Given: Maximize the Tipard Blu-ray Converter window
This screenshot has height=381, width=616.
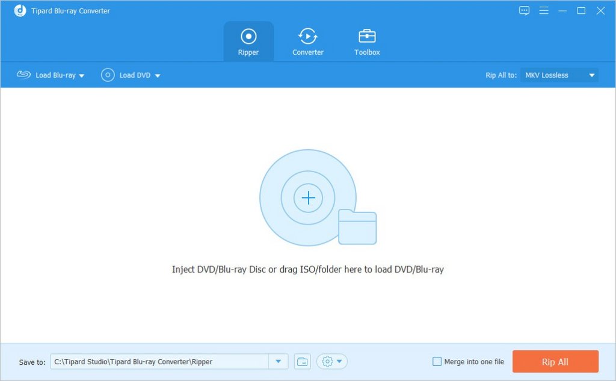Looking at the screenshot, I should [582, 11].
